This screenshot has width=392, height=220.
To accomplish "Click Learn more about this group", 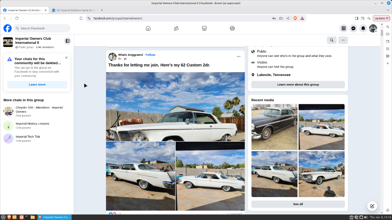I will coord(298,84).
